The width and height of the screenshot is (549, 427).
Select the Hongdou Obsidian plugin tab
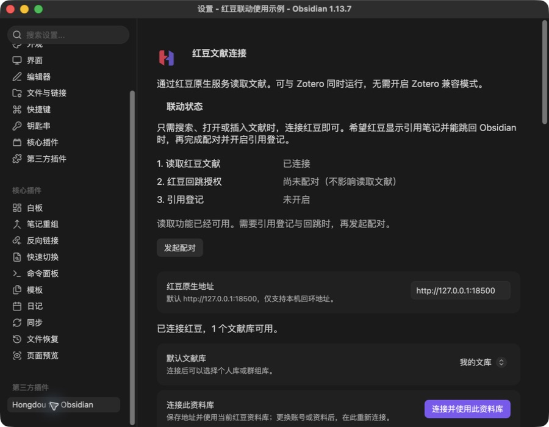click(63, 405)
